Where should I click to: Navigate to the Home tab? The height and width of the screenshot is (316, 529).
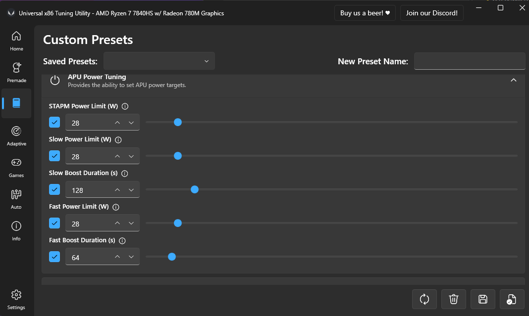(16, 40)
